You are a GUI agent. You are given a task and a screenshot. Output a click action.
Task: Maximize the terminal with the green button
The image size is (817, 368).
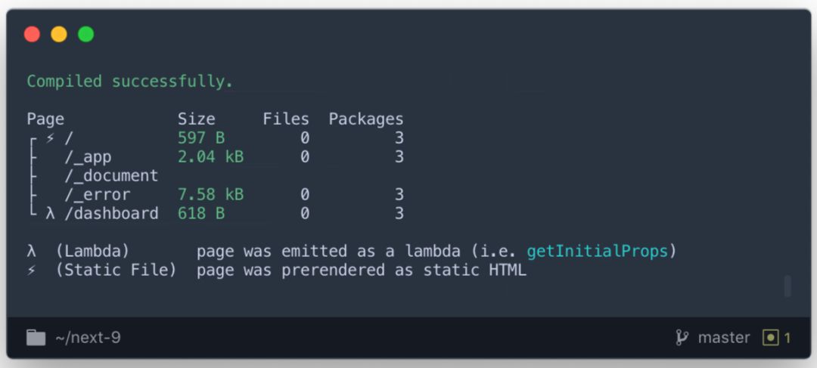[x=86, y=34]
